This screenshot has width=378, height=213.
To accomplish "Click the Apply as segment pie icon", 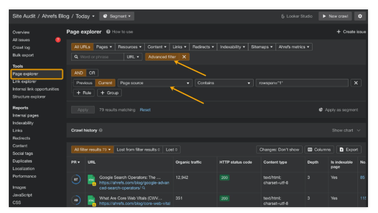I will [x=321, y=109].
